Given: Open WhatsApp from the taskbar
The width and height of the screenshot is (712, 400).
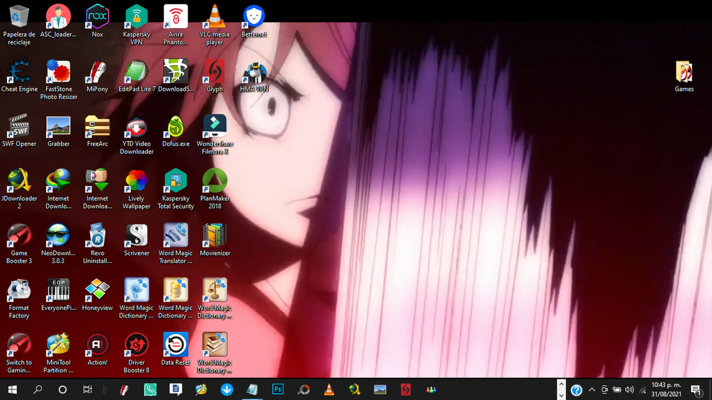Looking at the screenshot, I should point(150,389).
